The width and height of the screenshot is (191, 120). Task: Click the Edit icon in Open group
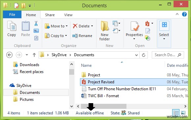(x=148, y=31)
